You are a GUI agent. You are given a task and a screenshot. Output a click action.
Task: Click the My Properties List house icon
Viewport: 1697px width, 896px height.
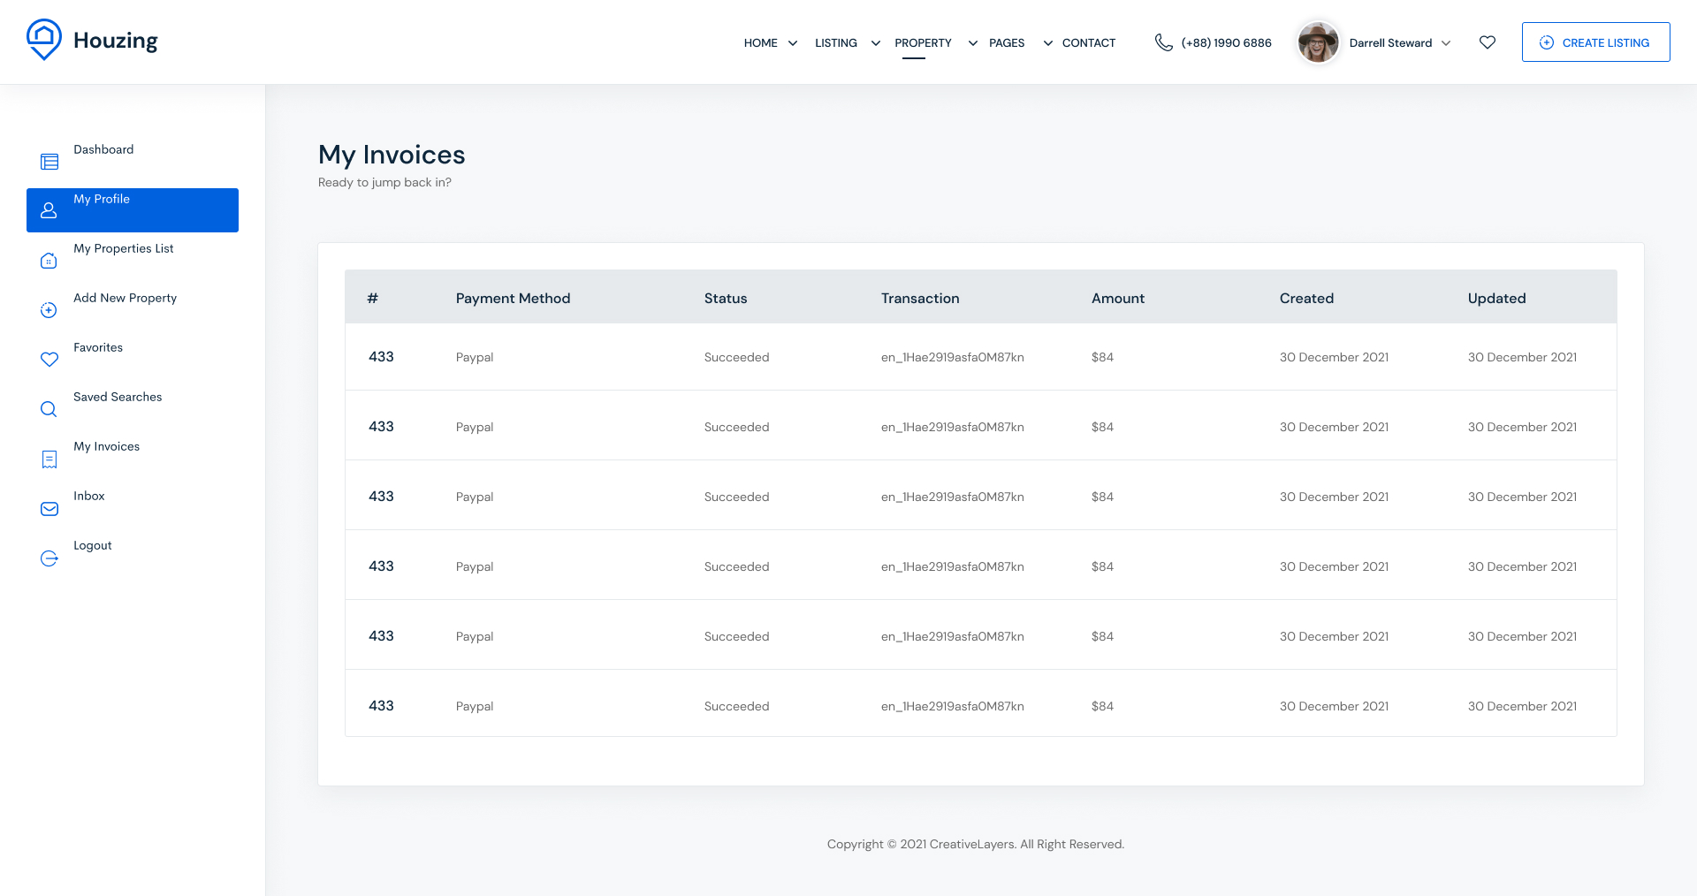point(49,261)
